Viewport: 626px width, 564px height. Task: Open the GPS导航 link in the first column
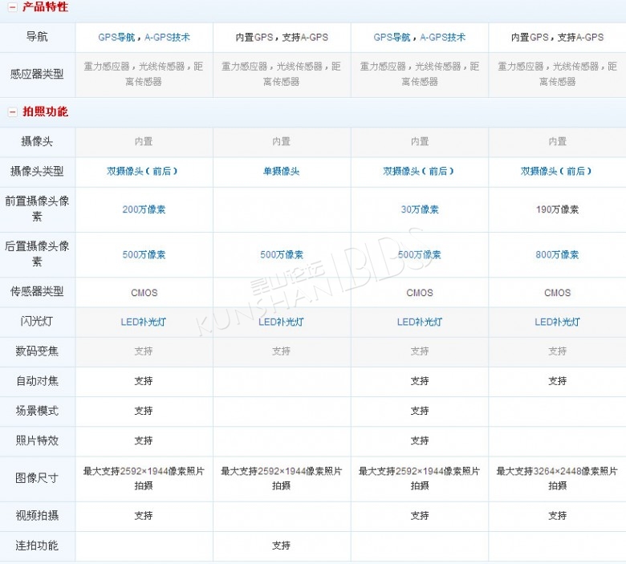point(116,38)
